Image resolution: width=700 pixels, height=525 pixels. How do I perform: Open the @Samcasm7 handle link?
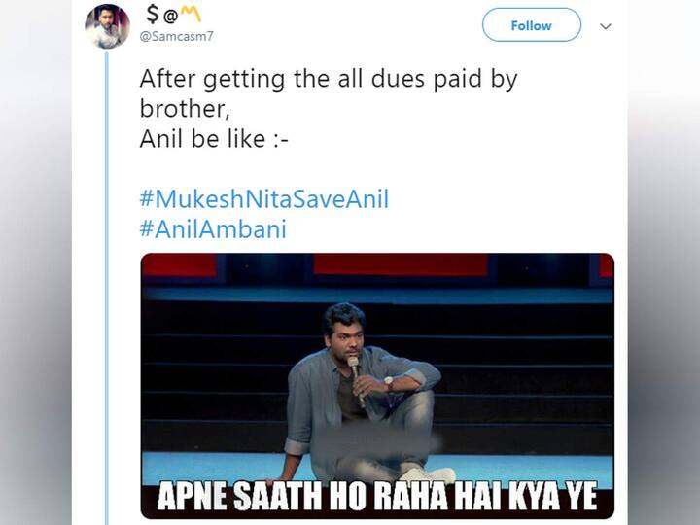point(176,36)
